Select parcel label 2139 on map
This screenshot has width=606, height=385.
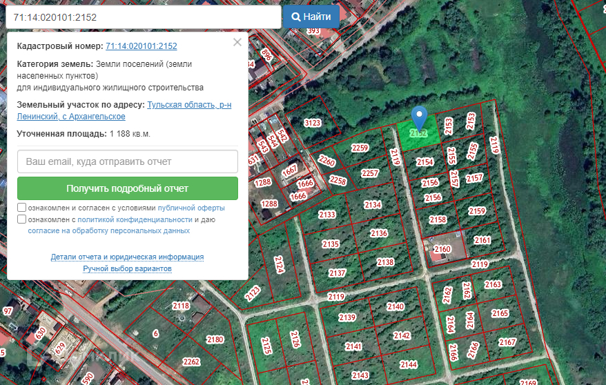(347, 317)
